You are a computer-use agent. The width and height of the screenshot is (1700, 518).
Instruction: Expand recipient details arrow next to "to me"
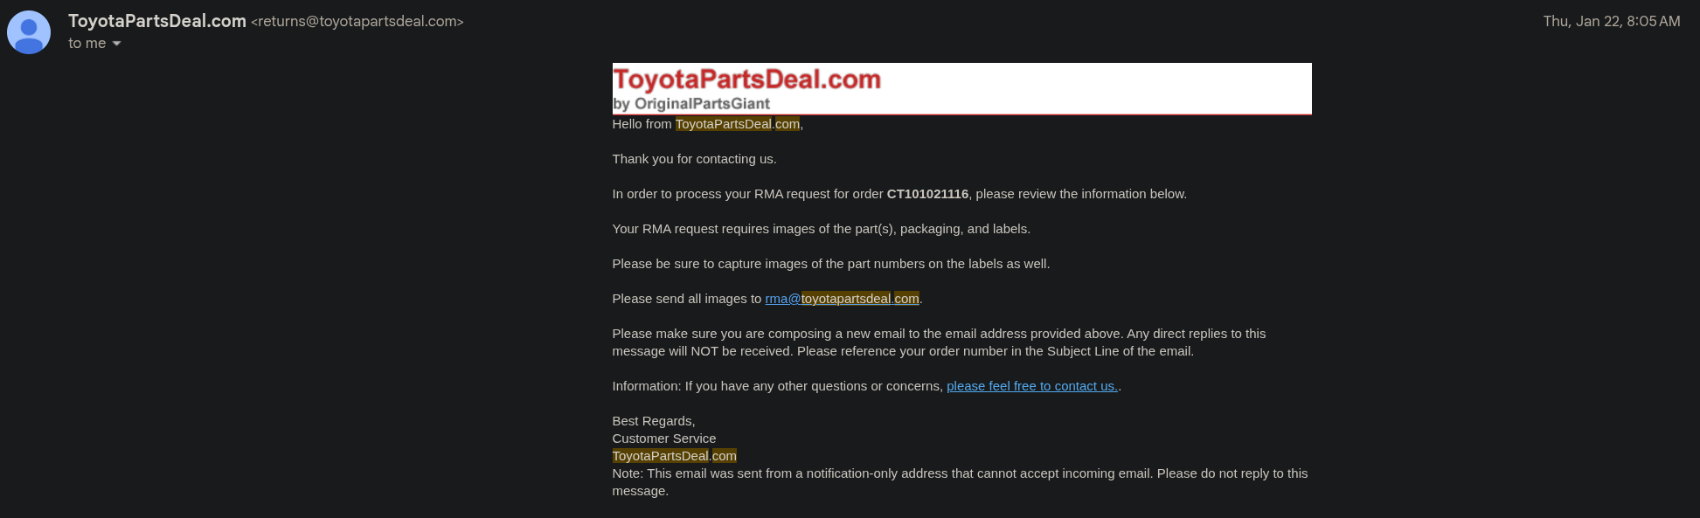tap(116, 44)
